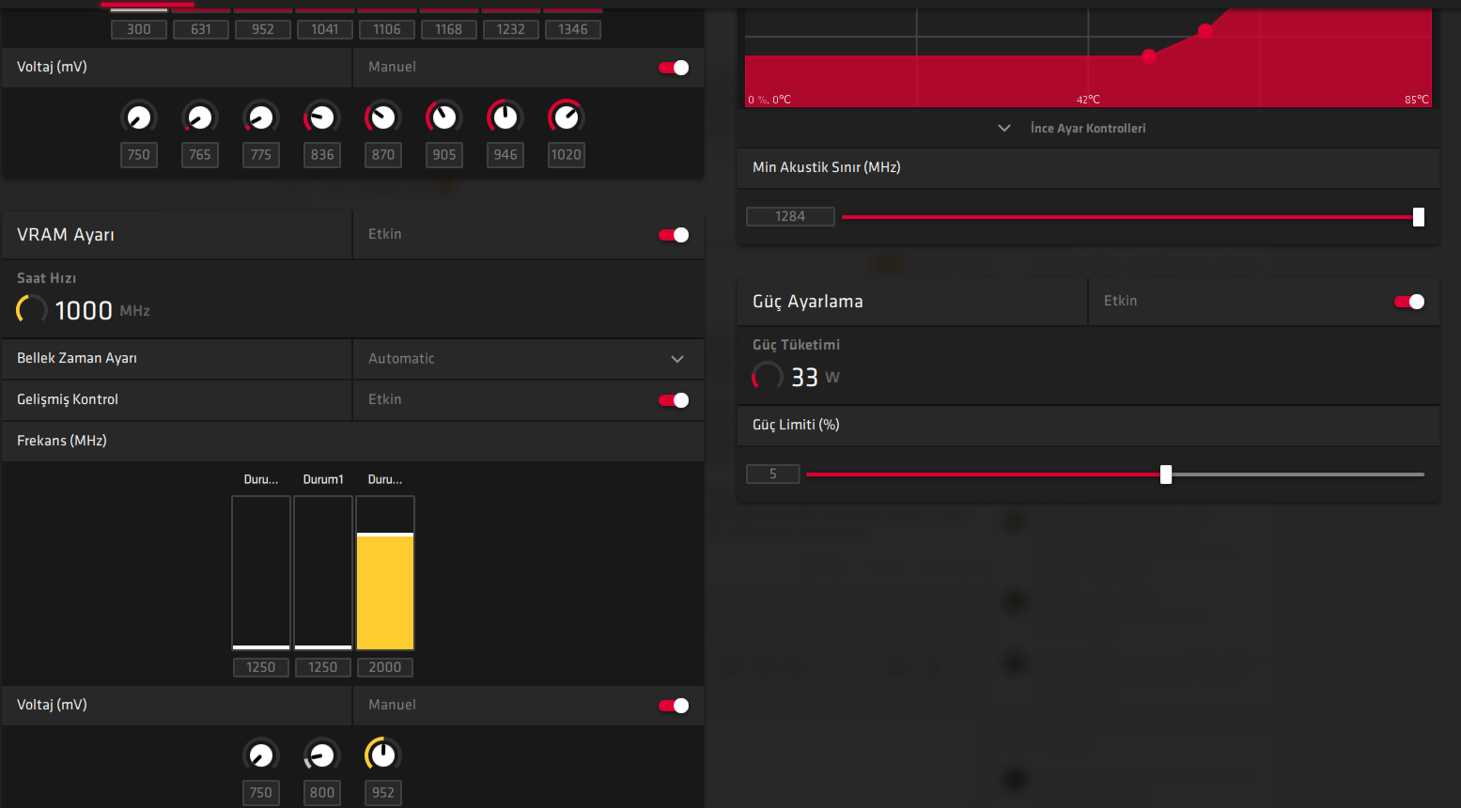Click the voltage knob above 905
This screenshot has height=808, width=1461.
coord(444,117)
